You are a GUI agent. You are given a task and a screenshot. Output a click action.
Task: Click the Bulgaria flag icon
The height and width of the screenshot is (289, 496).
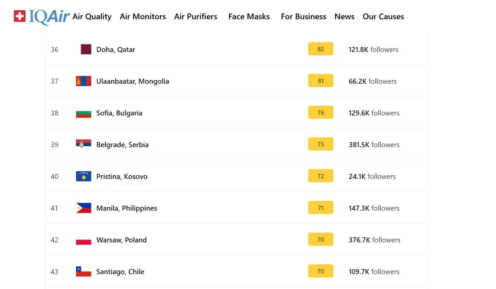[83, 113]
